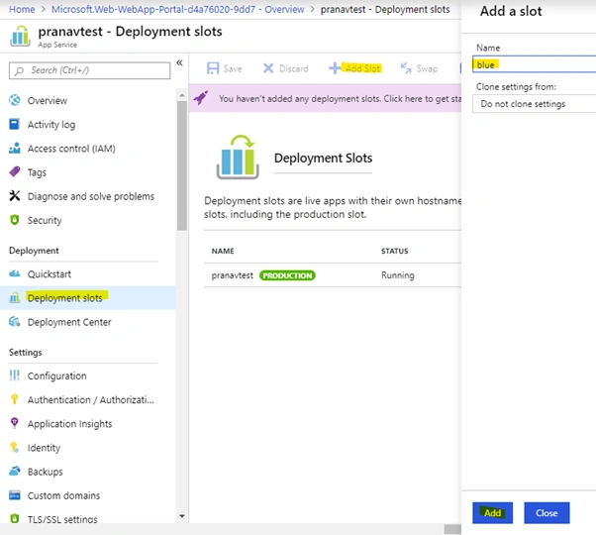The width and height of the screenshot is (596, 535).
Task: Click the Save toolbar icon
Action: (213, 68)
